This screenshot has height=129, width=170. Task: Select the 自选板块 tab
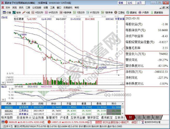[x=24, y=117]
